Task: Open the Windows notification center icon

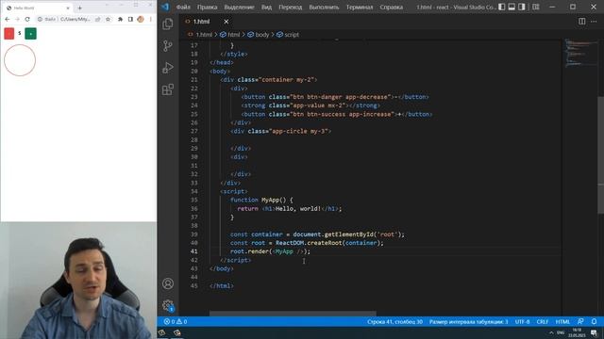Action: pos(594,333)
